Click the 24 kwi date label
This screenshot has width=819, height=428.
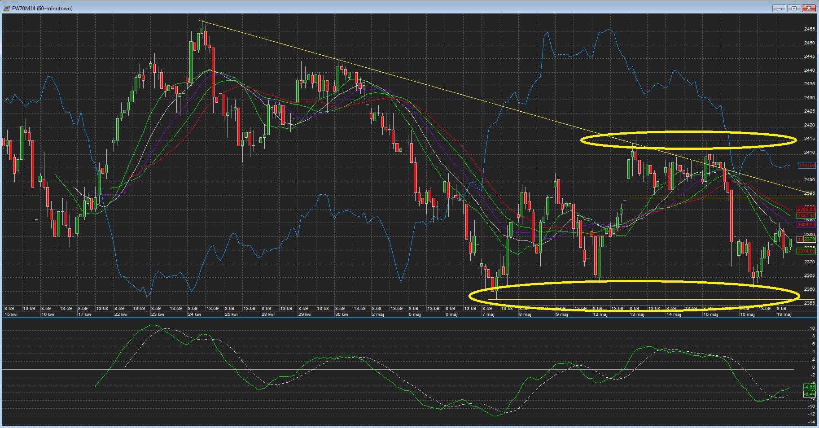click(194, 314)
